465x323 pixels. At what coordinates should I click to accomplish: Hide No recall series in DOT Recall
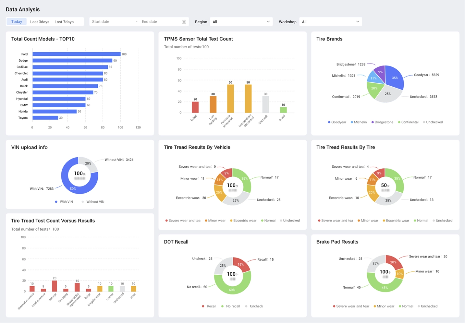tap(231, 306)
